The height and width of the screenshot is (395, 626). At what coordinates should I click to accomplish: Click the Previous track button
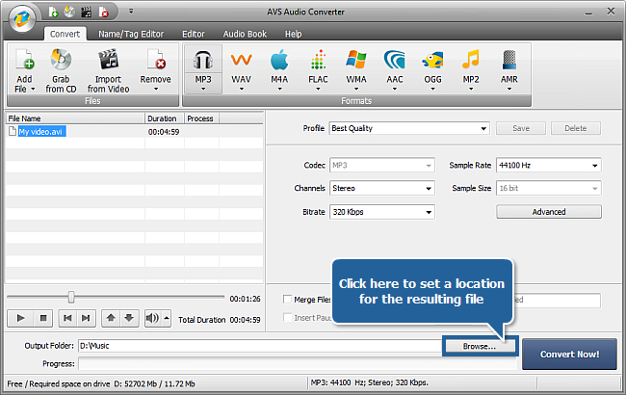(67, 318)
